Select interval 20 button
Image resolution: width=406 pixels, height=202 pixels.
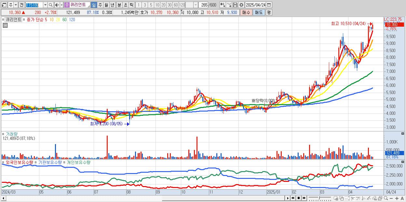(163, 5)
